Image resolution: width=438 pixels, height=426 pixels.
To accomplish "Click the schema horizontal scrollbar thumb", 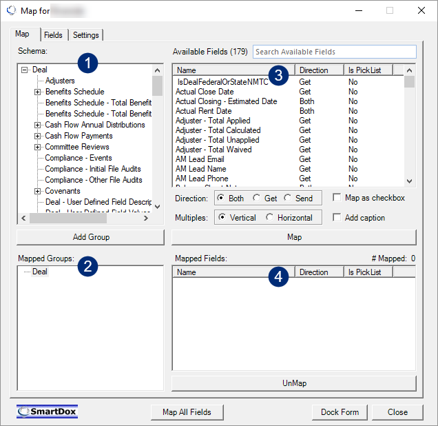I will pyautogui.click(x=68, y=218).
